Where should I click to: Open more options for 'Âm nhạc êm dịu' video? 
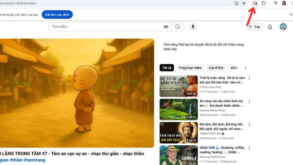pyautogui.click(x=249, y=101)
